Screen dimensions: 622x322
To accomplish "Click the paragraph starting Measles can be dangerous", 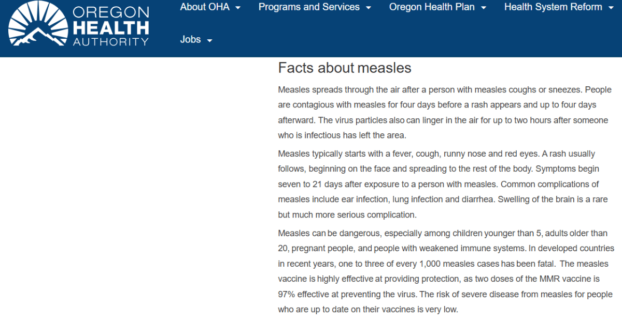I will coord(446,271).
